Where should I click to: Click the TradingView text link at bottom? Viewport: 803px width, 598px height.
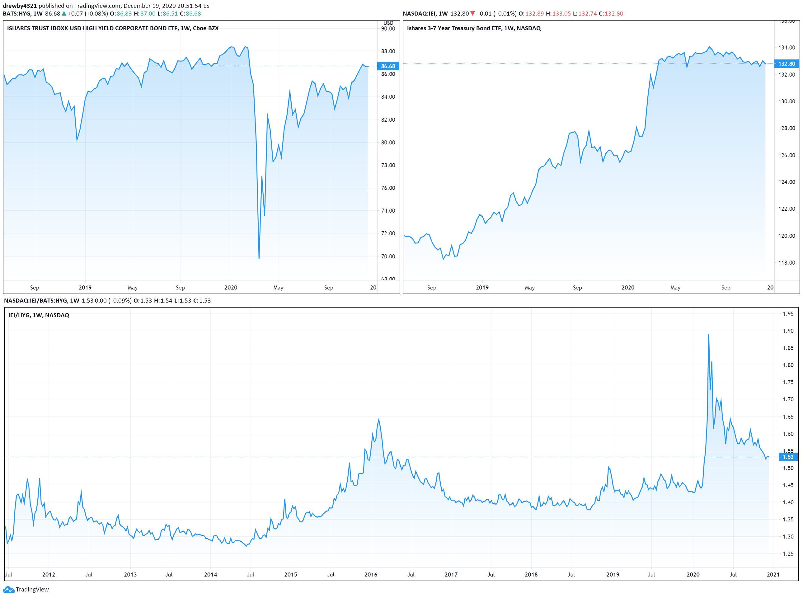click(x=32, y=590)
